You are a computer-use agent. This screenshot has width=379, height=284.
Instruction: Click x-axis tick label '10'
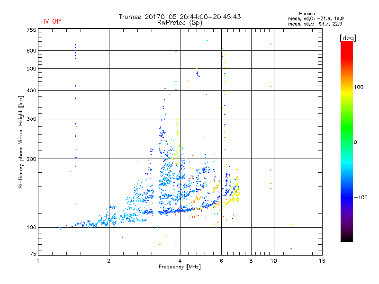coord(274,261)
